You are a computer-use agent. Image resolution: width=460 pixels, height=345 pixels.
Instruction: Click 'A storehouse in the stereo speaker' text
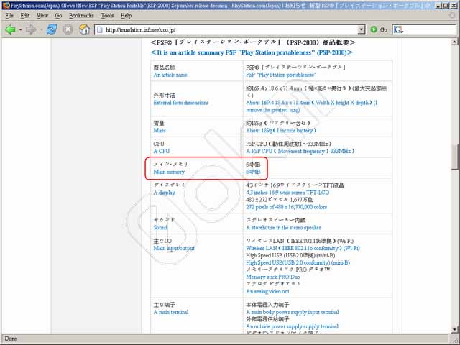(283, 227)
